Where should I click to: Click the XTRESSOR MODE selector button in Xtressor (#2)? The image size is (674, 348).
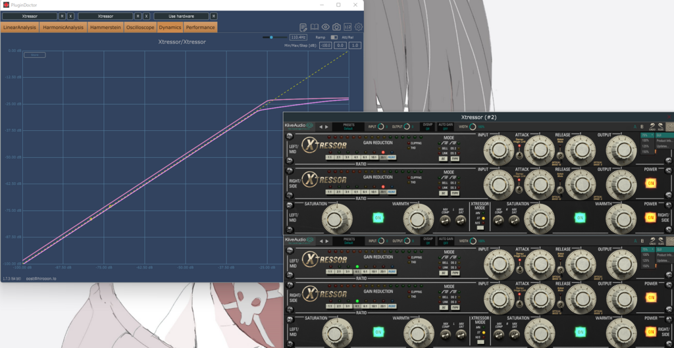480,228
